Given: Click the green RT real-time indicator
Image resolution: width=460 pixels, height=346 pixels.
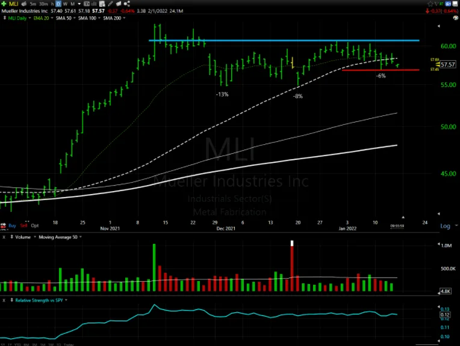Looking at the screenshot, I should [441, 4].
